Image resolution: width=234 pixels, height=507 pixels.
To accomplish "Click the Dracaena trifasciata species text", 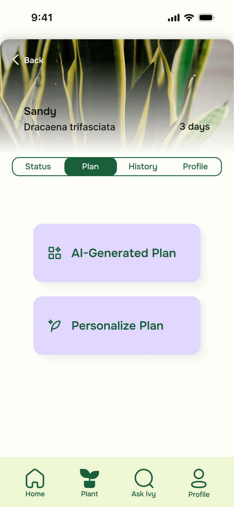I will click(x=69, y=127).
